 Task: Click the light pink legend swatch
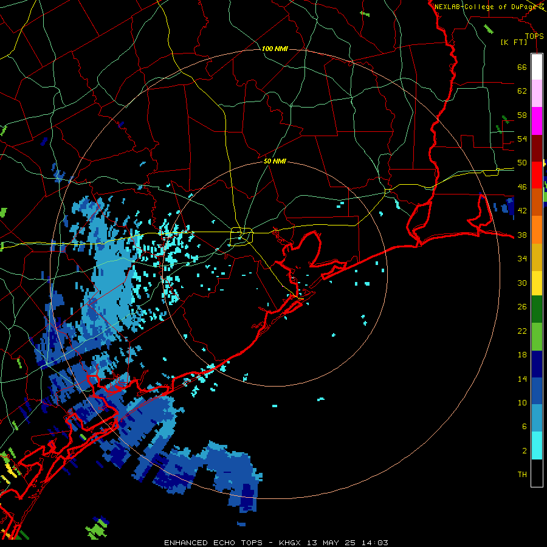pyautogui.click(x=537, y=93)
